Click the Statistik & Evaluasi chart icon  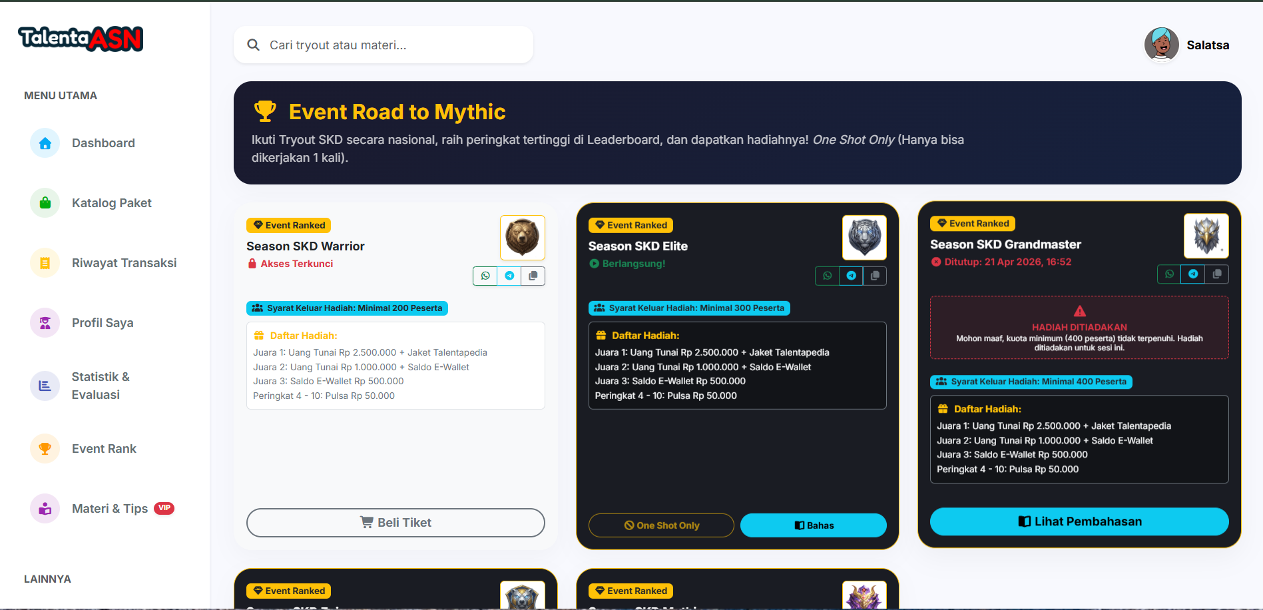[x=45, y=386]
